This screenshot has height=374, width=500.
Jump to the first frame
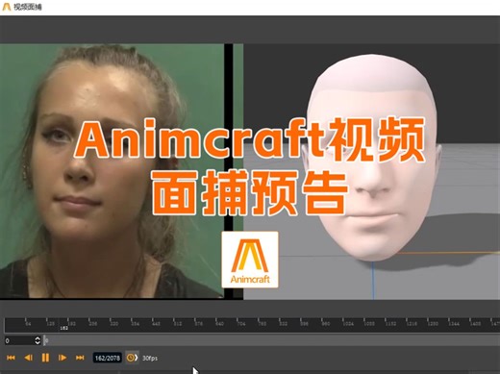coord(11,358)
